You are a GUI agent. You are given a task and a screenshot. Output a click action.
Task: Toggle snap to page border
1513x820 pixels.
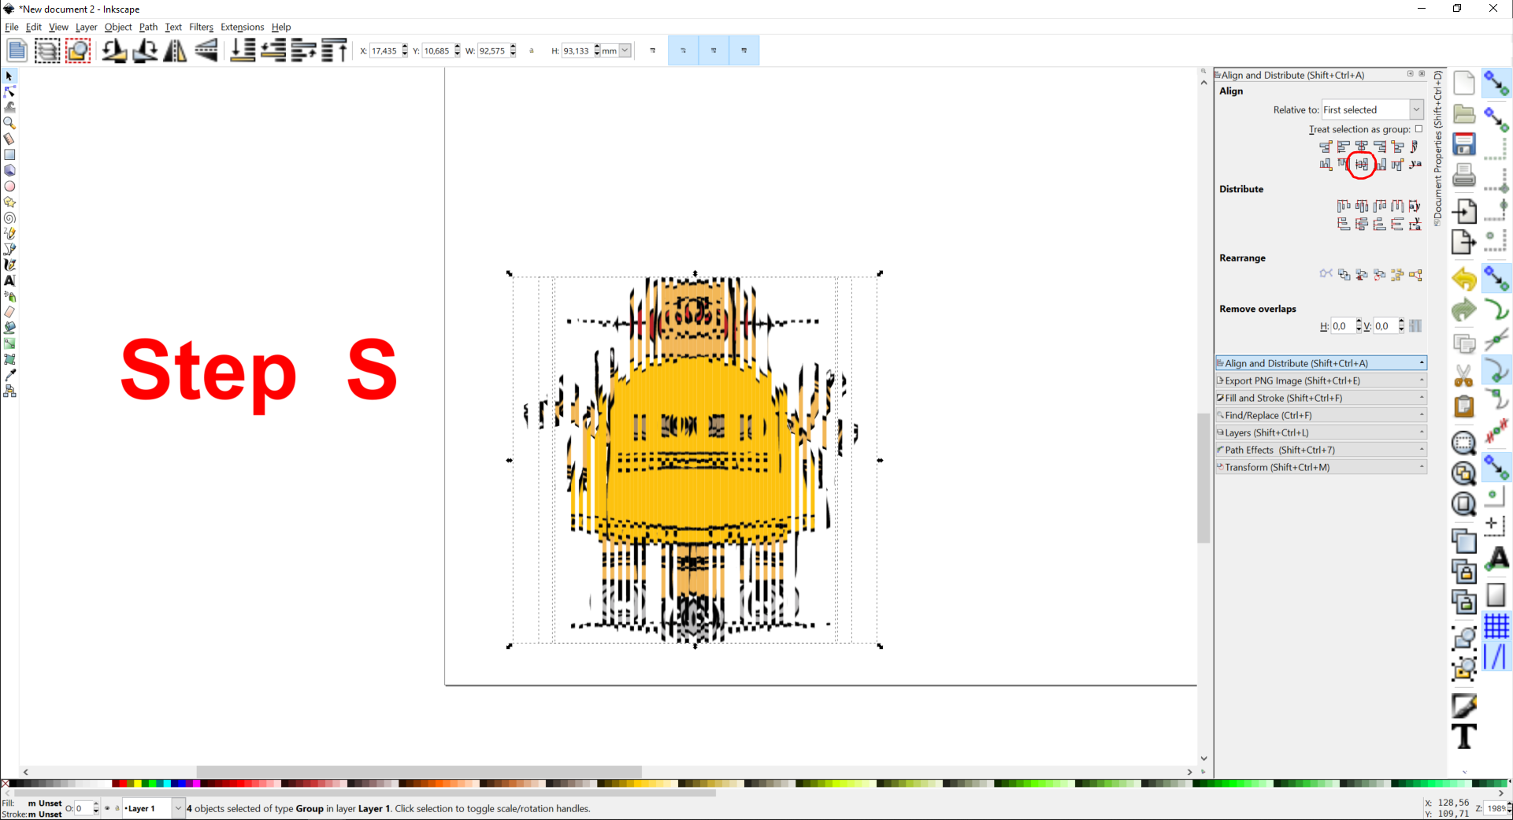tap(1496, 596)
